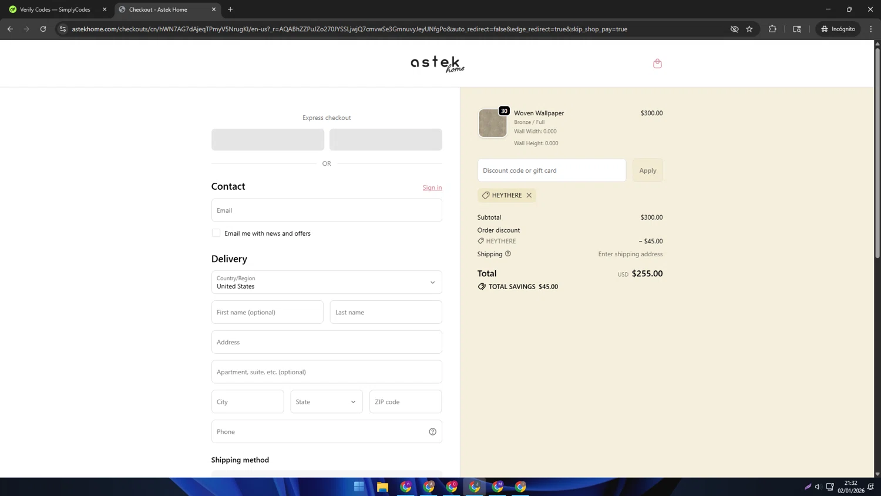Open Chrome's three-dot menu

(x=871, y=29)
